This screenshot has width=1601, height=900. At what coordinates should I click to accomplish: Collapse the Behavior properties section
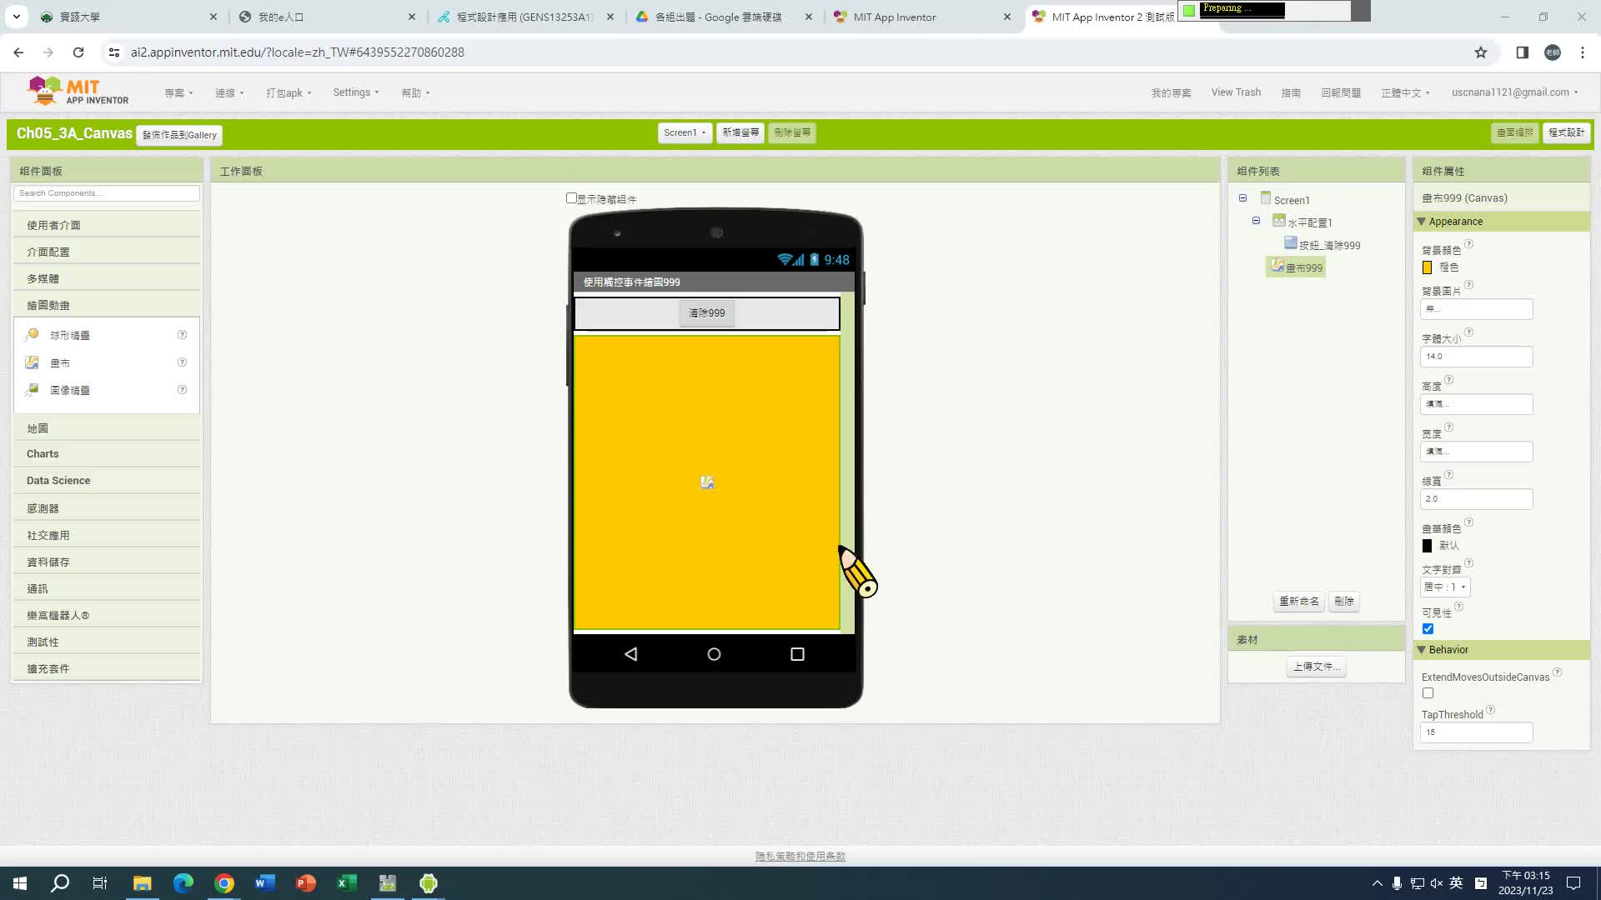click(x=1422, y=650)
